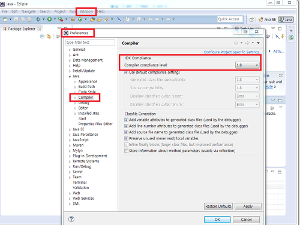Click Configure Project Specific Settings link
This screenshot has width=300, height=225.
click(232, 52)
